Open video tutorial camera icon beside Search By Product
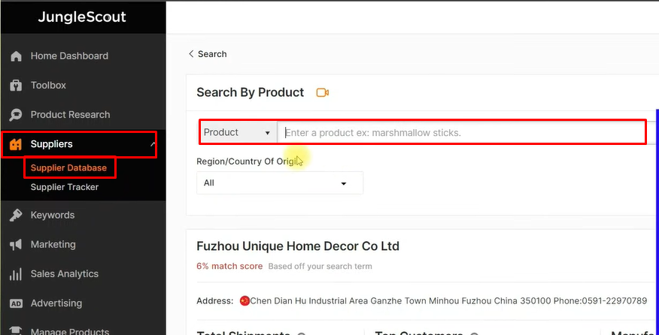The width and height of the screenshot is (659, 335). 323,93
